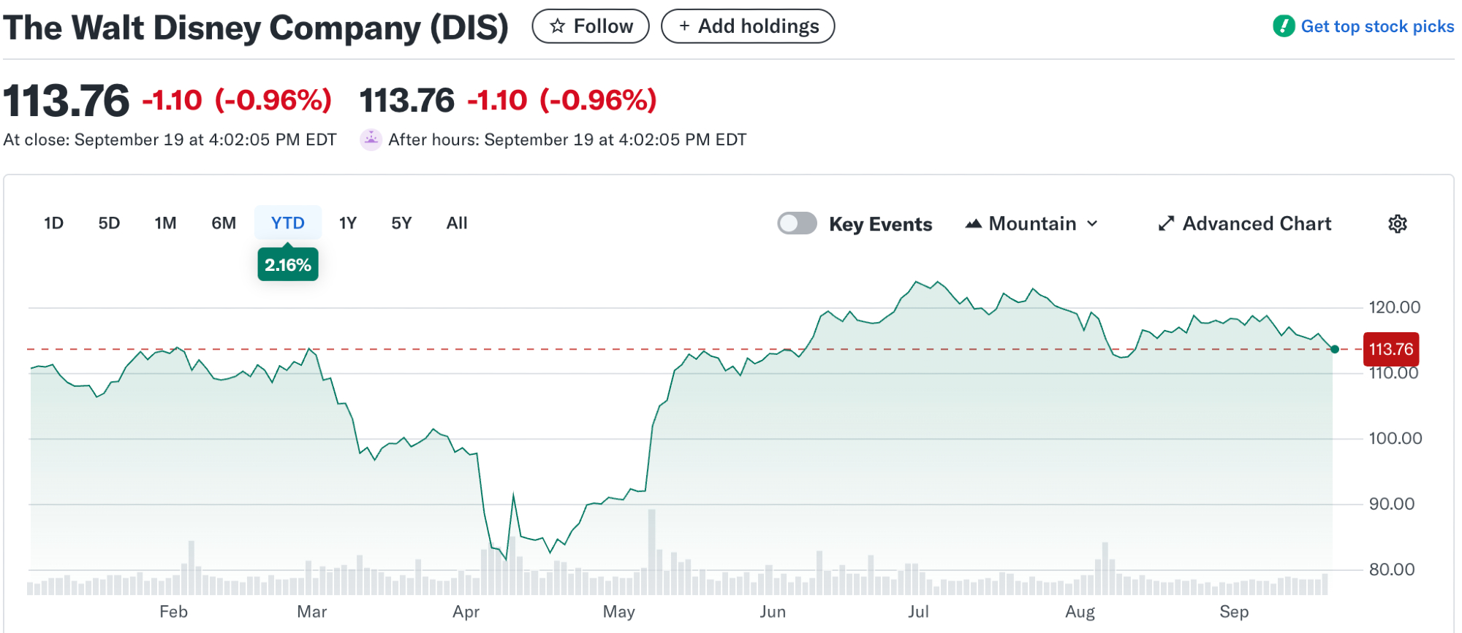The height and width of the screenshot is (633, 1462).
Task: Click the red 113.76 current price marker
Action: tap(1390, 349)
